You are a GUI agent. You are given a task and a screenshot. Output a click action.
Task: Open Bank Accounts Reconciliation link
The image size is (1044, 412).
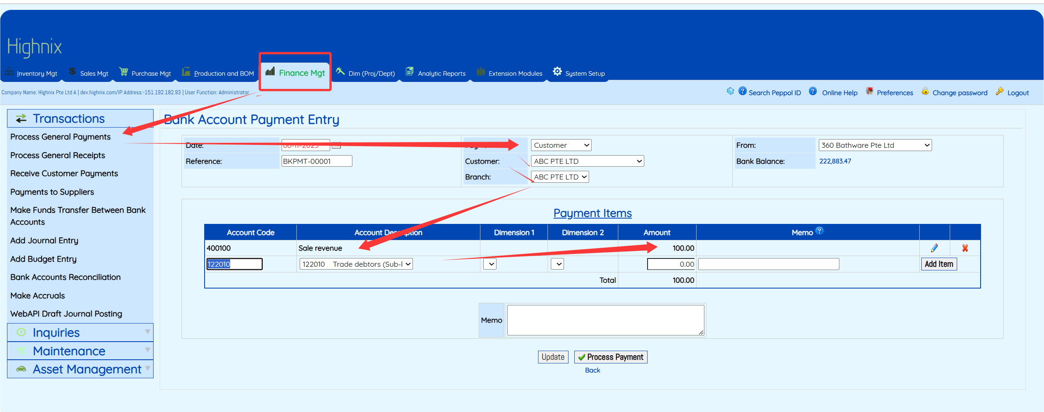(x=65, y=277)
